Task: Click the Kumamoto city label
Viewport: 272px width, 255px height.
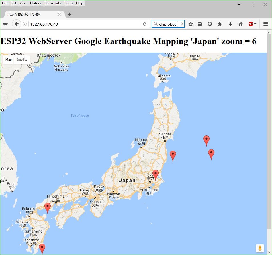Action: (x=33, y=233)
